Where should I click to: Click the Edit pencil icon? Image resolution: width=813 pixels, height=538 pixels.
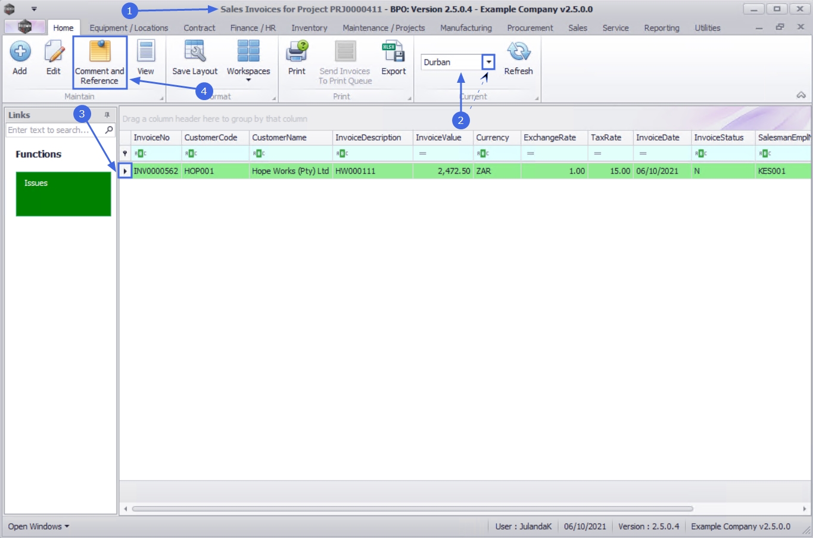coord(54,52)
